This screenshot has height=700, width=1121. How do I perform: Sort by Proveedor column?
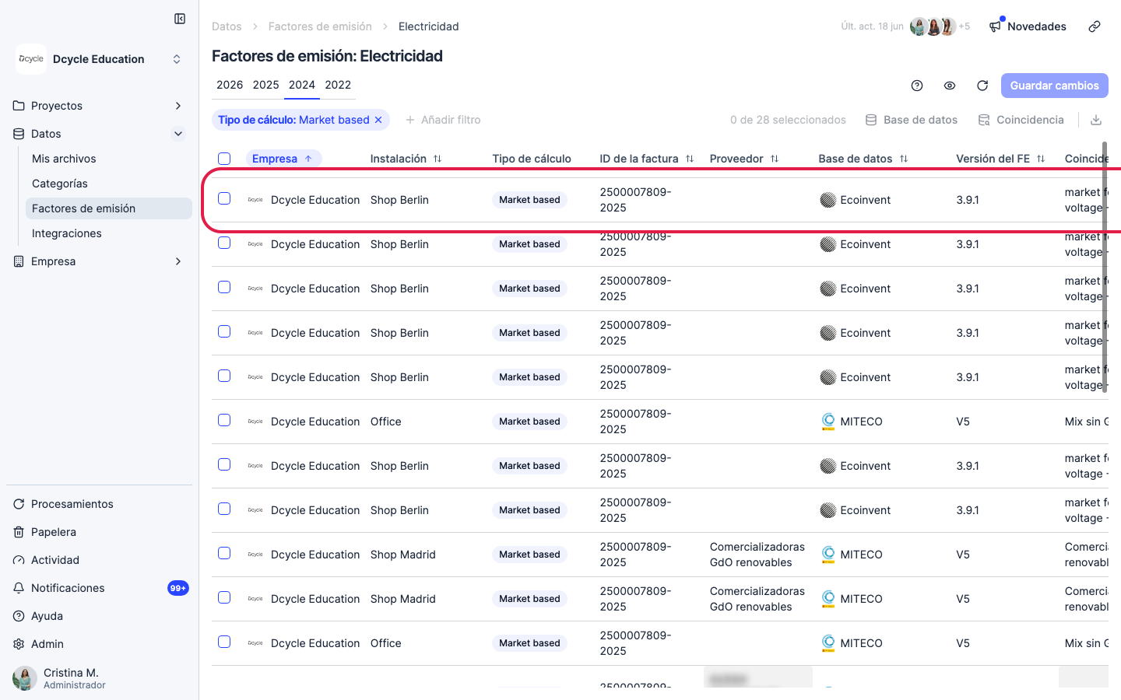point(744,159)
